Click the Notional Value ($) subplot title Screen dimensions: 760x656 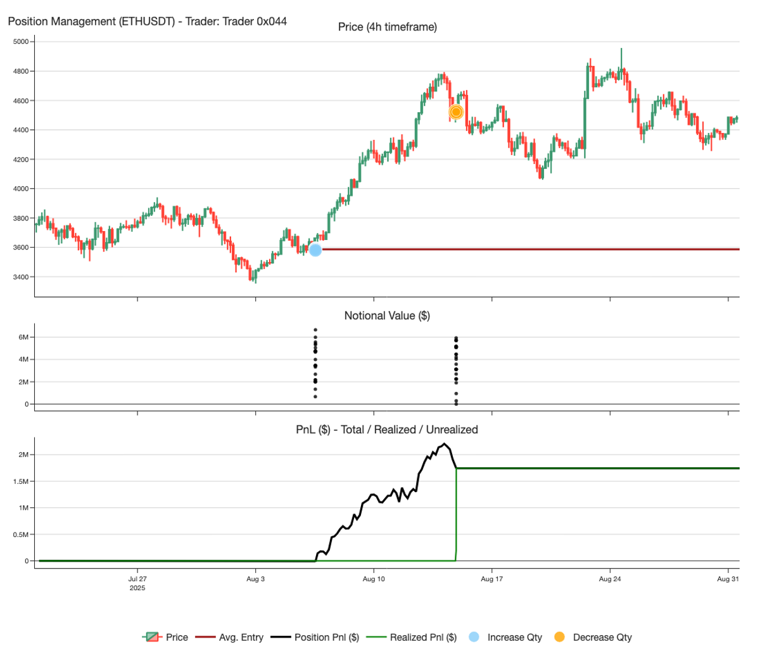click(x=387, y=315)
